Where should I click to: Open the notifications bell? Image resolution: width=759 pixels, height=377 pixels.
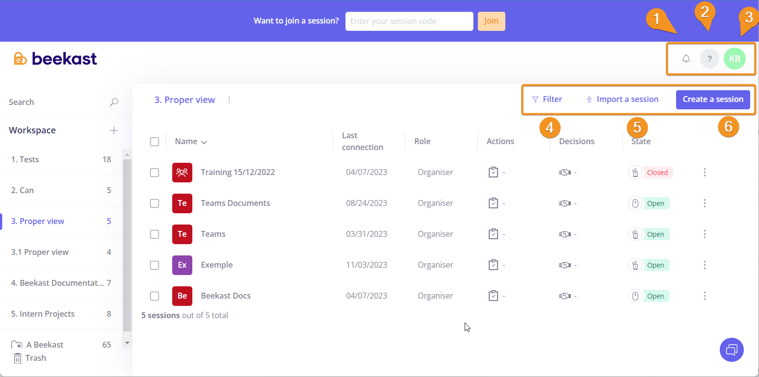(x=686, y=59)
